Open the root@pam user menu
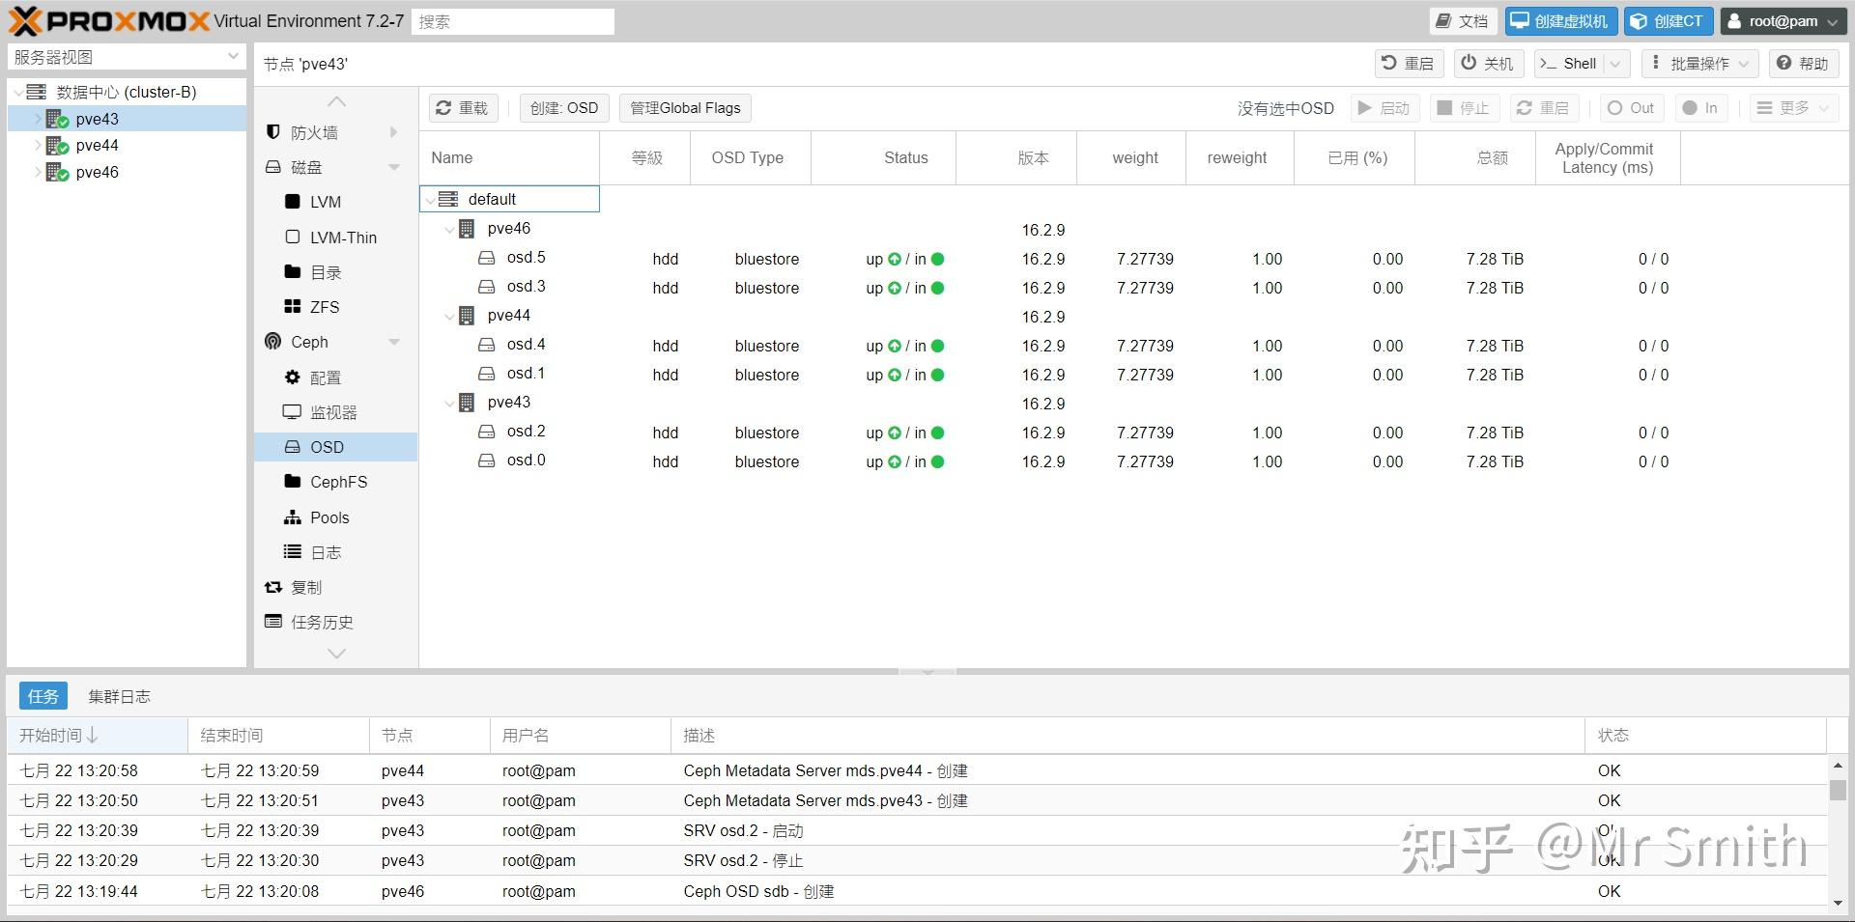The width and height of the screenshot is (1855, 922). (x=1784, y=21)
